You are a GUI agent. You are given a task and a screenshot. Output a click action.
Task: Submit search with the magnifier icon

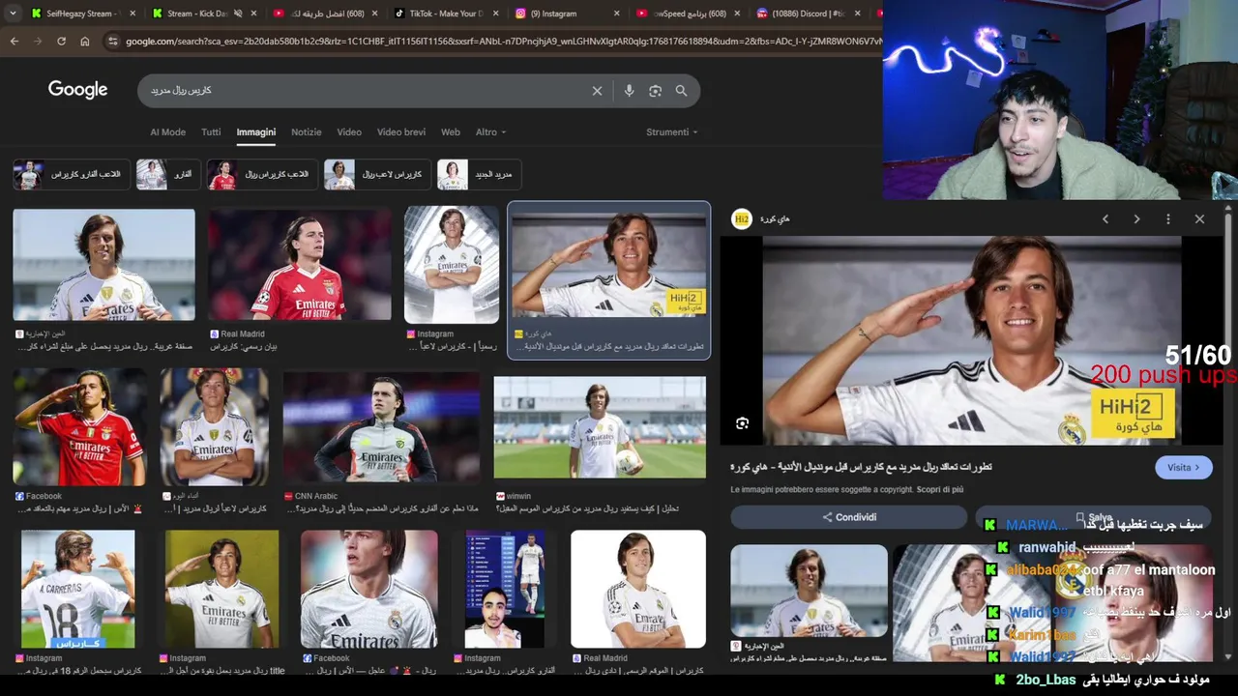(681, 90)
